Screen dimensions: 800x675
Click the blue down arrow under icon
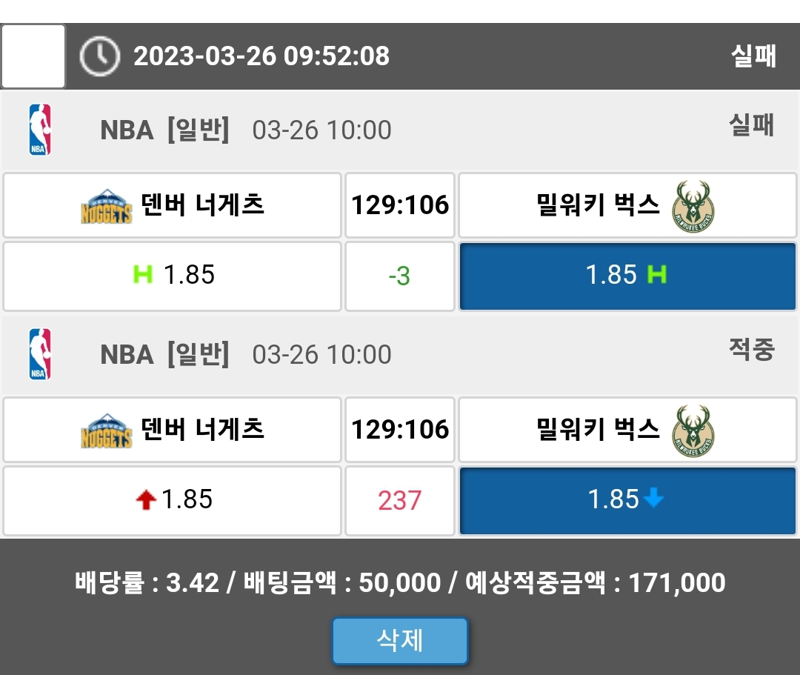point(653,499)
